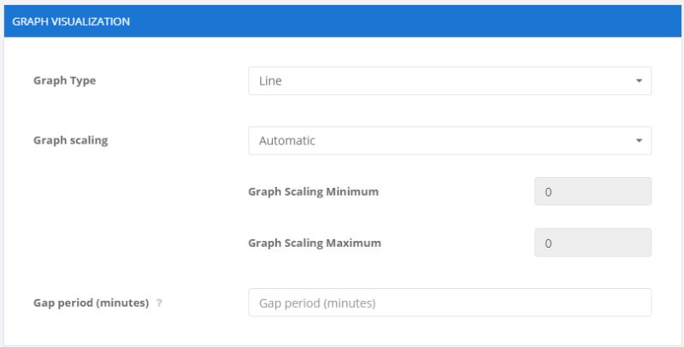684x347 pixels.
Task: Click the 'Automatic' value in Graph scaling
Action: click(287, 141)
